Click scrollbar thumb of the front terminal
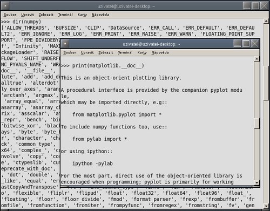Screen dimensions: 270x211 click(256, 123)
